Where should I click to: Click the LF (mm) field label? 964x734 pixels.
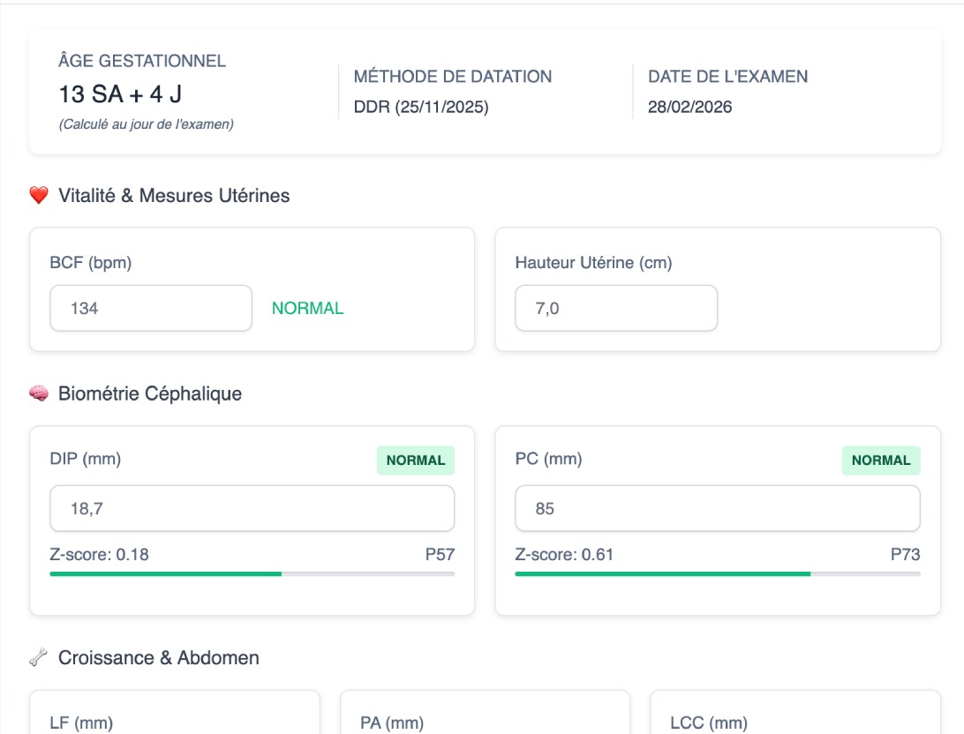click(81, 723)
